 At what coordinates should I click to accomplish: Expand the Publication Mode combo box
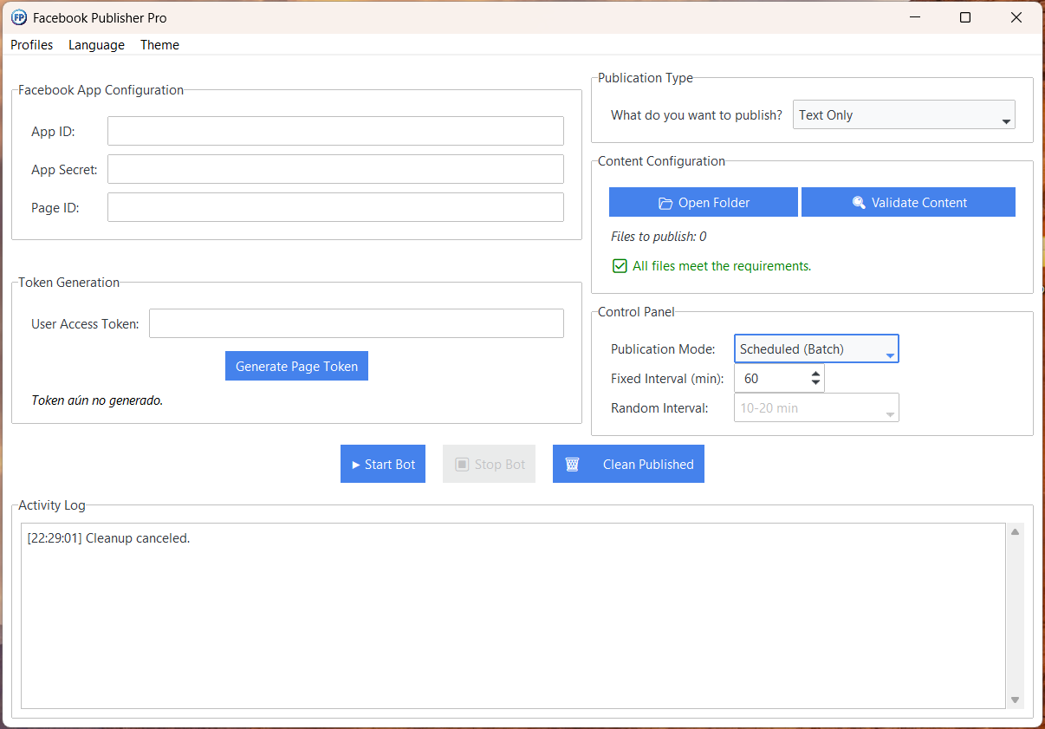tap(815, 349)
